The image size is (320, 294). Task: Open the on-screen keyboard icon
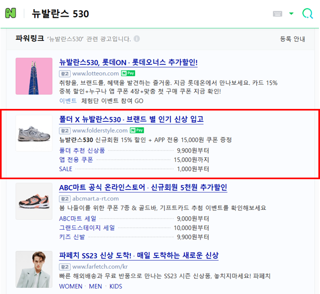277,14
